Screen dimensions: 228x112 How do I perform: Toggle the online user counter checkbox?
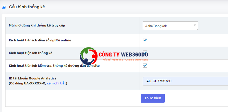tap(145, 40)
